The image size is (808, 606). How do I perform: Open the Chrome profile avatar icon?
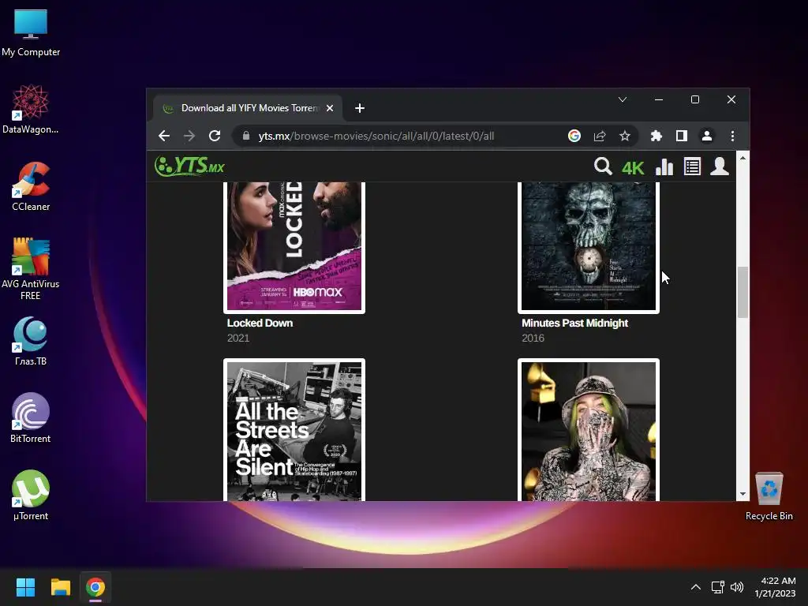pyautogui.click(x=706, y=136)
